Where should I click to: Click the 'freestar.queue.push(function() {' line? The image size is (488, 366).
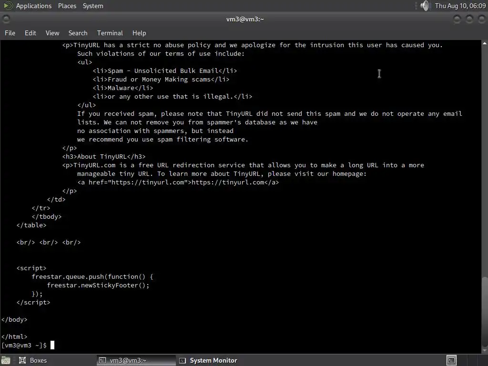tap(92, 277)
